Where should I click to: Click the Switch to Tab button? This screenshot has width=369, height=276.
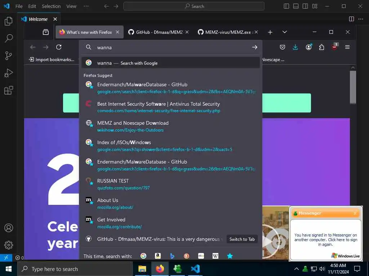pos(242,239)
